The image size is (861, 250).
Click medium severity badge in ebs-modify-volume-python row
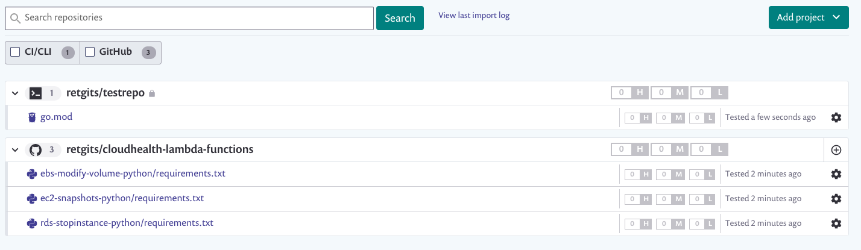670,174
